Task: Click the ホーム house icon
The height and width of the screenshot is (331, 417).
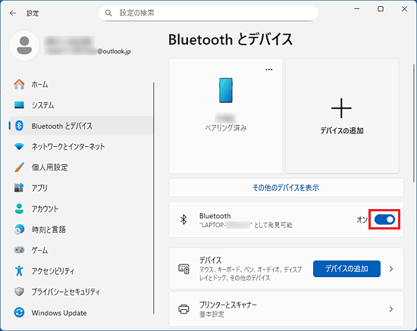Action: pos(19,84)
